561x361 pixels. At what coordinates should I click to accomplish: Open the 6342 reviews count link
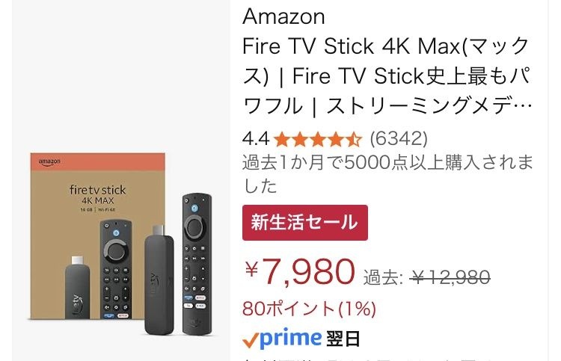[399, 138]
